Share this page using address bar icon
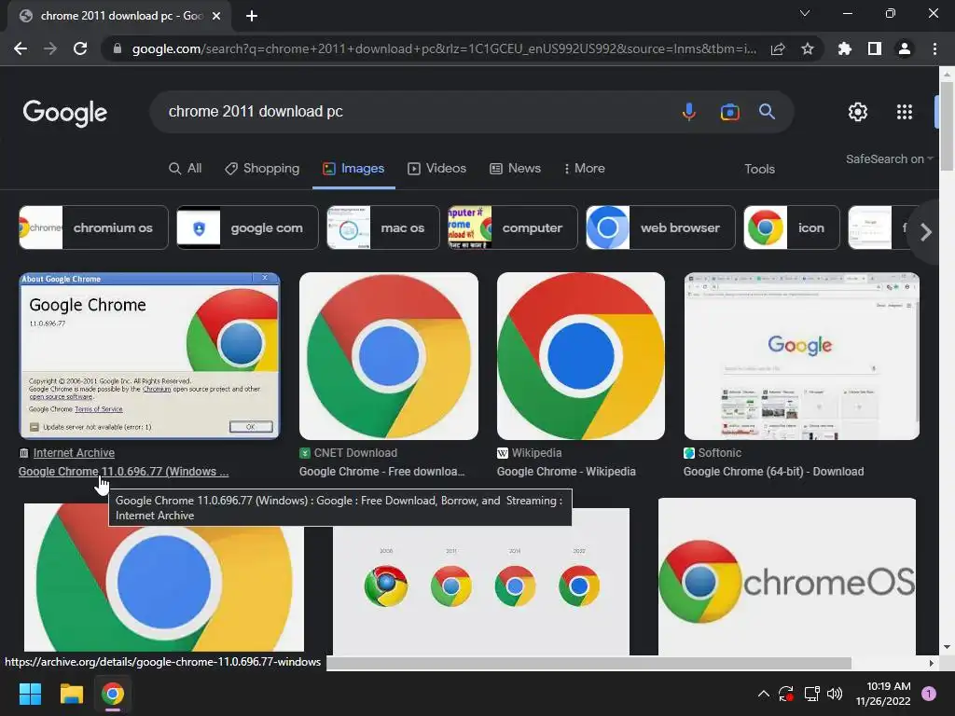955x716 pixels. 778,48
